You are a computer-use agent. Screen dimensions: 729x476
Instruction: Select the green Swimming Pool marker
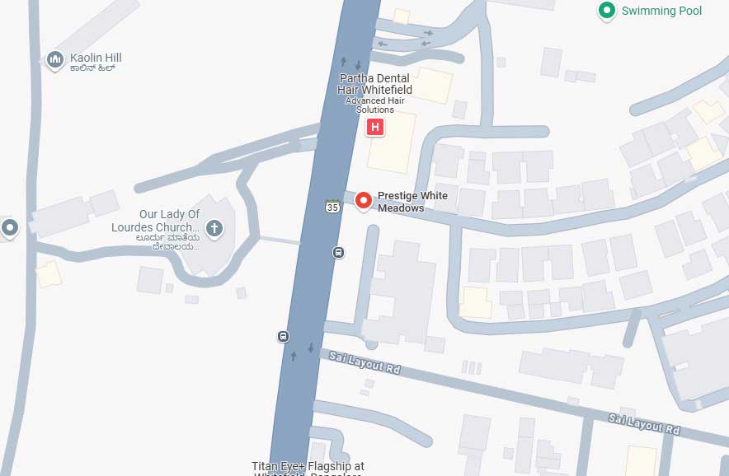[x=606, y=11]
